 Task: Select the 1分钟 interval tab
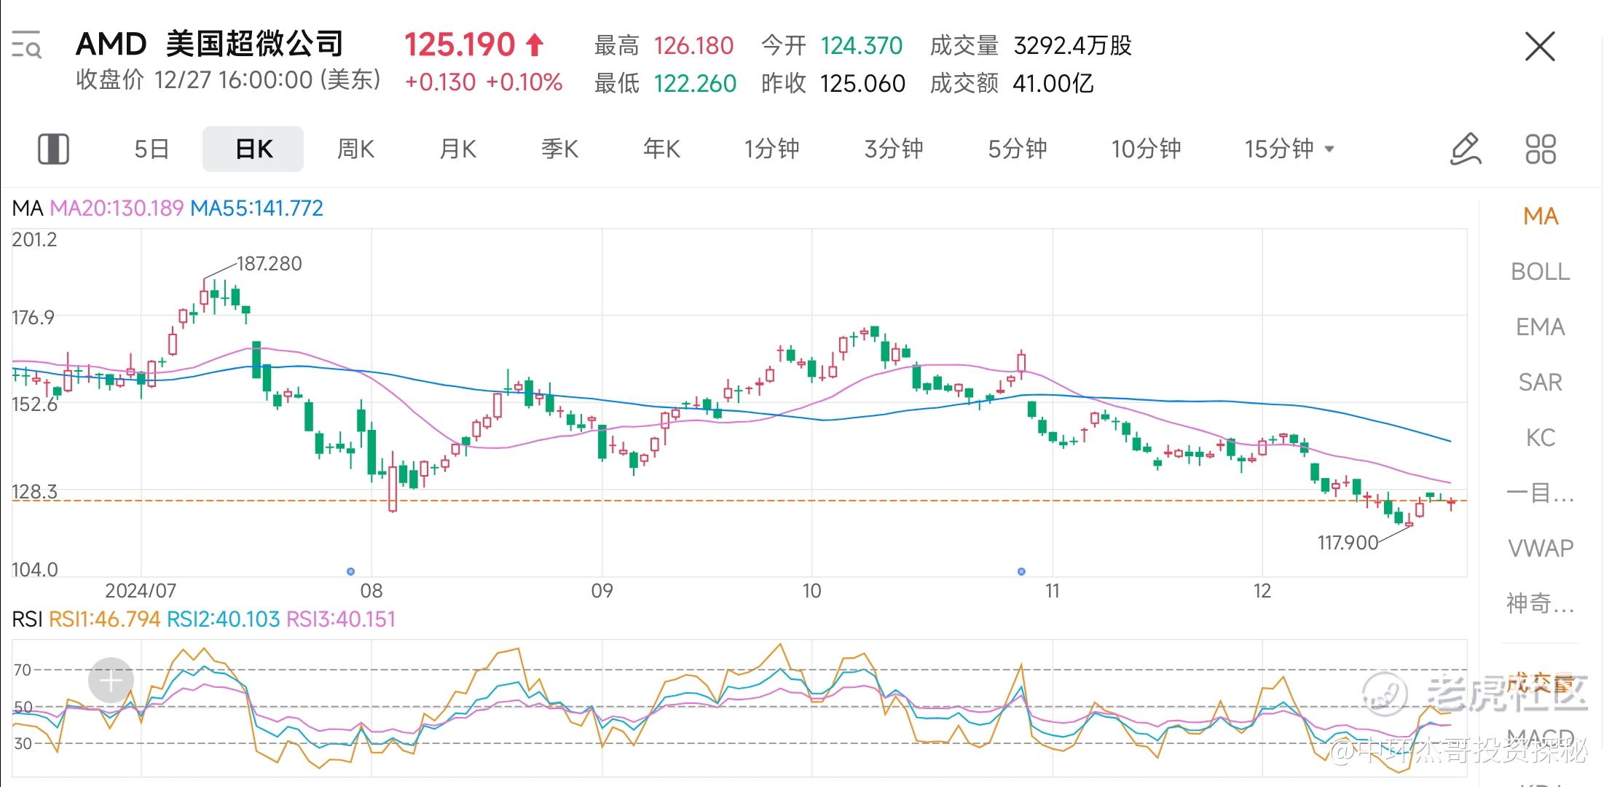coord(771,149)
